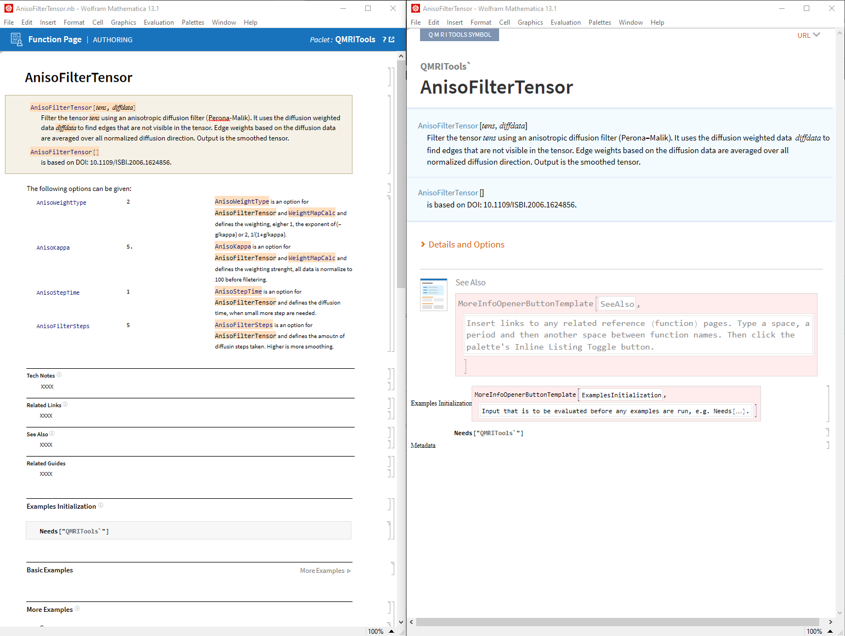Click the Paclet QMRITools label in the blue toolbar
845x636 pixels.
tap(343, 40)
